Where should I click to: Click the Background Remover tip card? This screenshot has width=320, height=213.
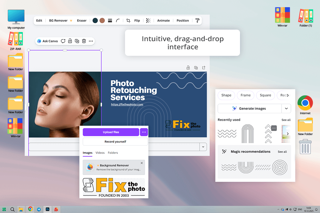114,167
